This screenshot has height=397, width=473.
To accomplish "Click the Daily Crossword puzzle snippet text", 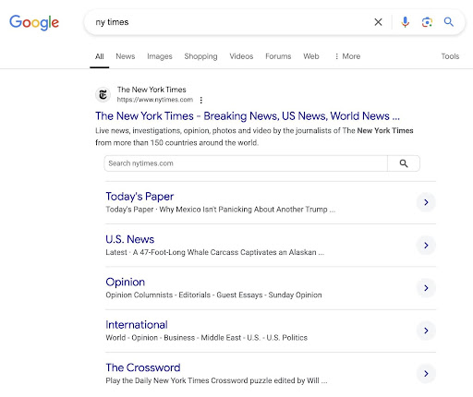I will pyautogui.click(x=216, y=380).
